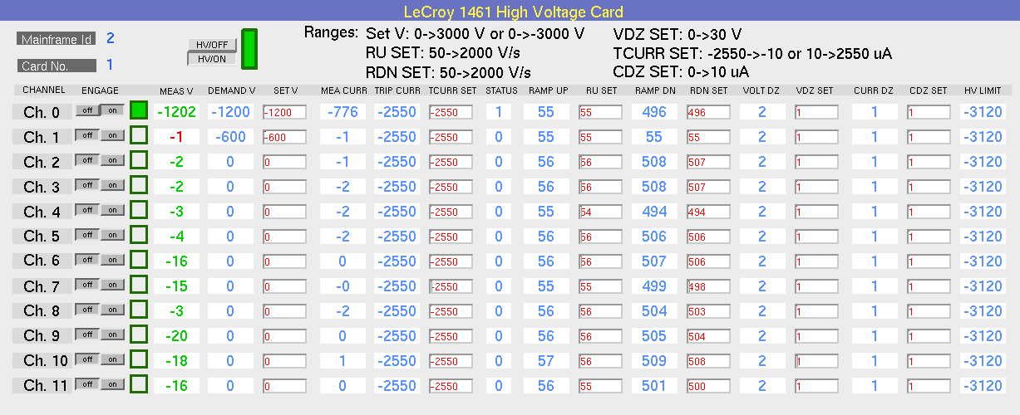
Task: Click the HV/ON button
Action: click(213, 59)
